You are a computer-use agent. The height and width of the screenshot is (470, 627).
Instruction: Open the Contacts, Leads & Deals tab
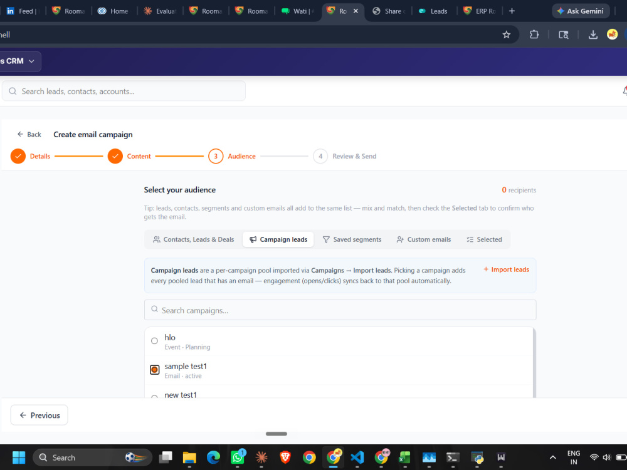click(194, 239)
